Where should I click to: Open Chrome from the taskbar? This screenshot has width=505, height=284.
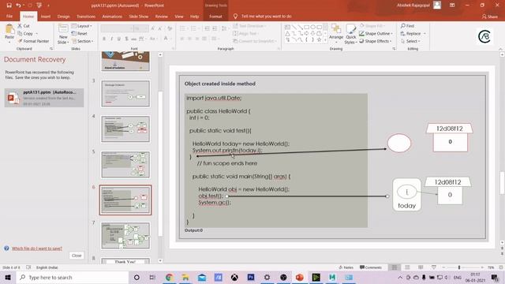pyautogui.click(x=169, y=277)
